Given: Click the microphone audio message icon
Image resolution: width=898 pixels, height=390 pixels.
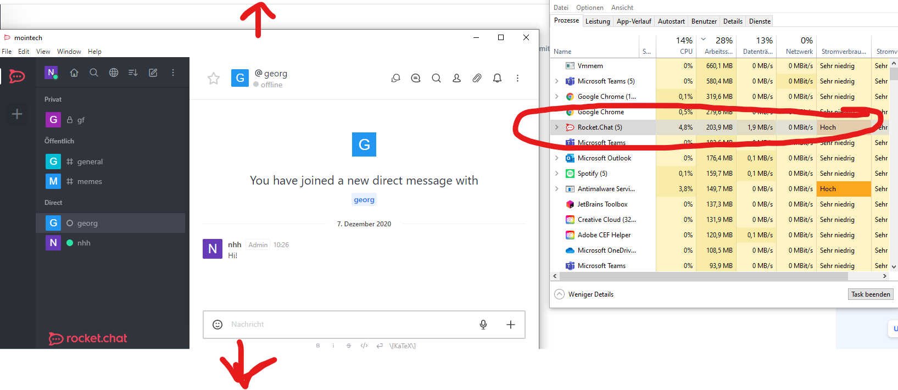Looking at the screenshot, I should [x=483, y=325].
